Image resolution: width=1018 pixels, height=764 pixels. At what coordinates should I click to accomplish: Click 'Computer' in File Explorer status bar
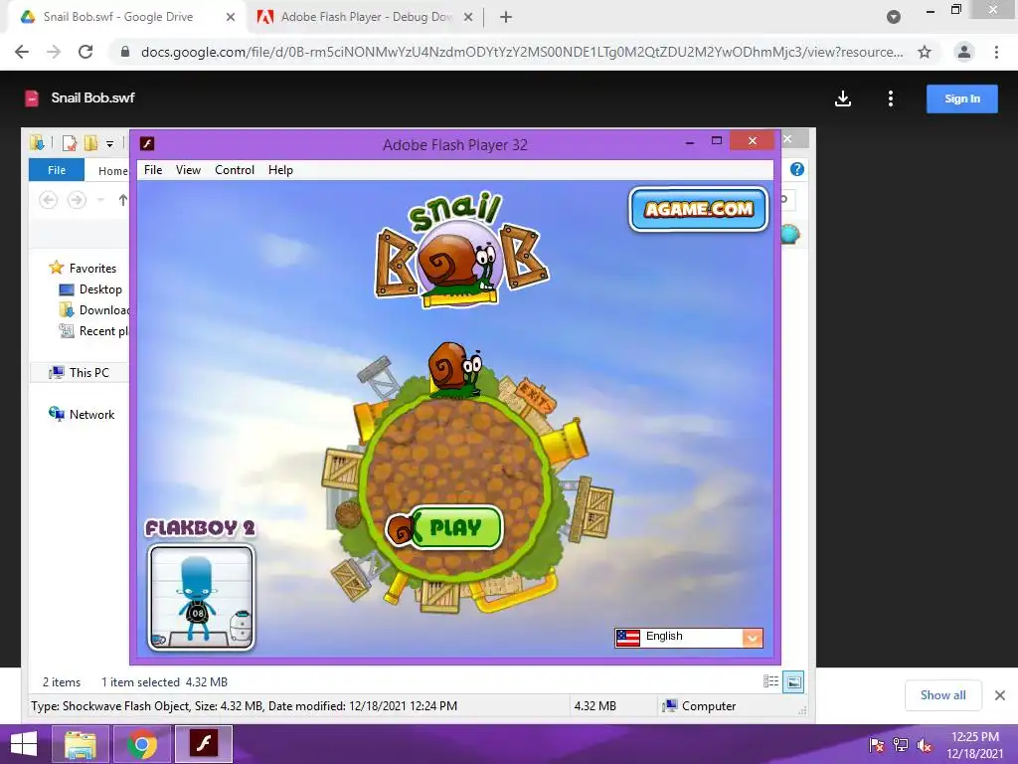[699, 706]
